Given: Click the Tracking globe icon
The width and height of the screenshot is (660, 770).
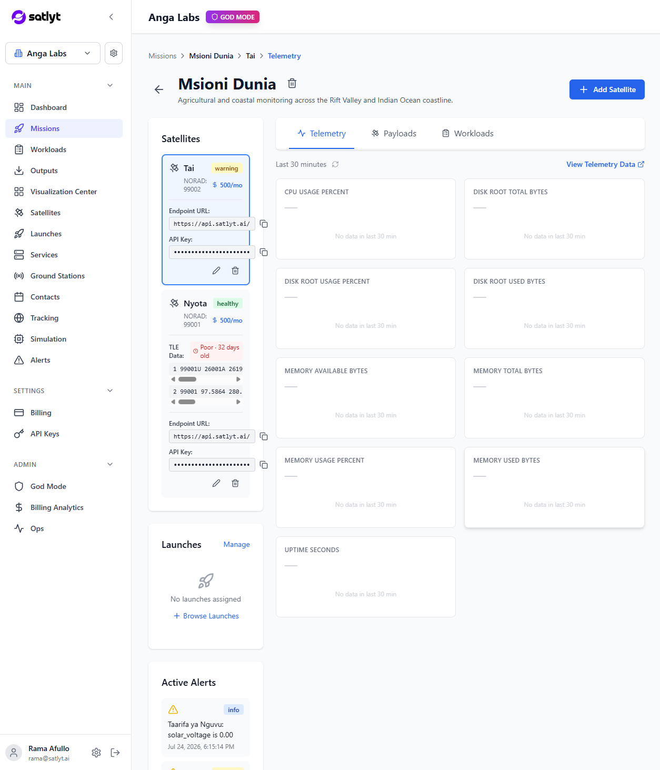Looking at the screenshot, I should click(x=19, y=318).
